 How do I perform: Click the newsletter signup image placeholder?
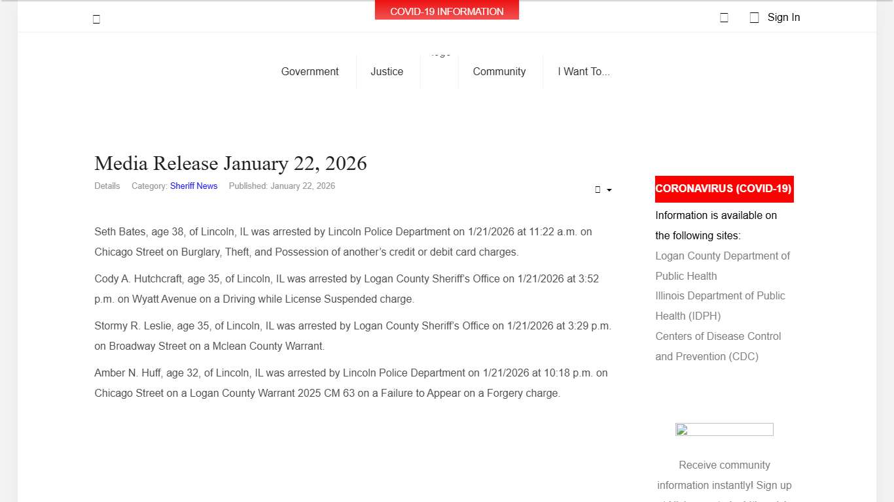pos(724,429)
